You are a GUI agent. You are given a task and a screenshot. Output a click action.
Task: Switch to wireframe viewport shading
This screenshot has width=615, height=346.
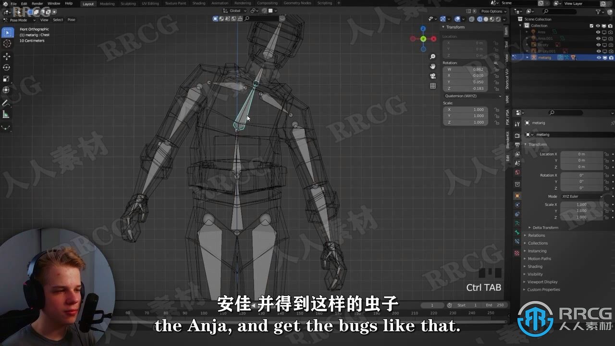point(480,19)
